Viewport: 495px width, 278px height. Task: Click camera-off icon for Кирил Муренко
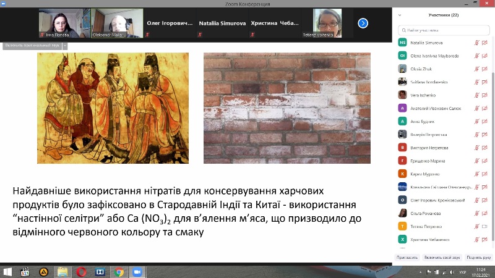[x=484, y=174]
